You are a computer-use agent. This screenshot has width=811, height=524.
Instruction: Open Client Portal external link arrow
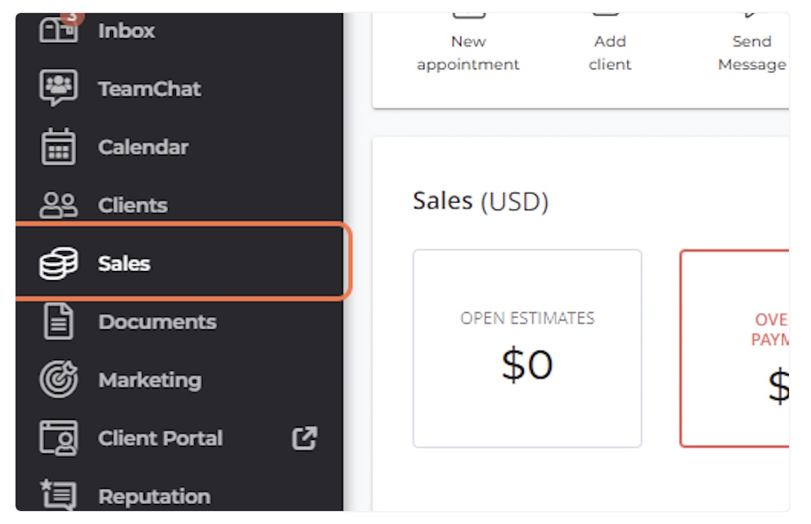305,438
